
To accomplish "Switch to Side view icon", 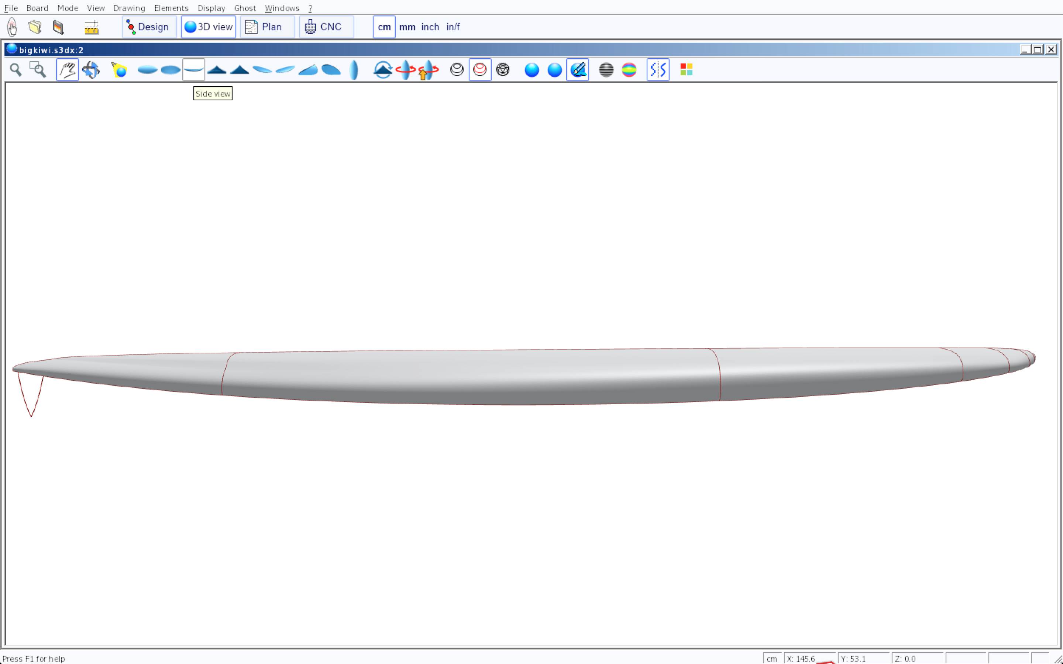I will click(x=193, y=70).
